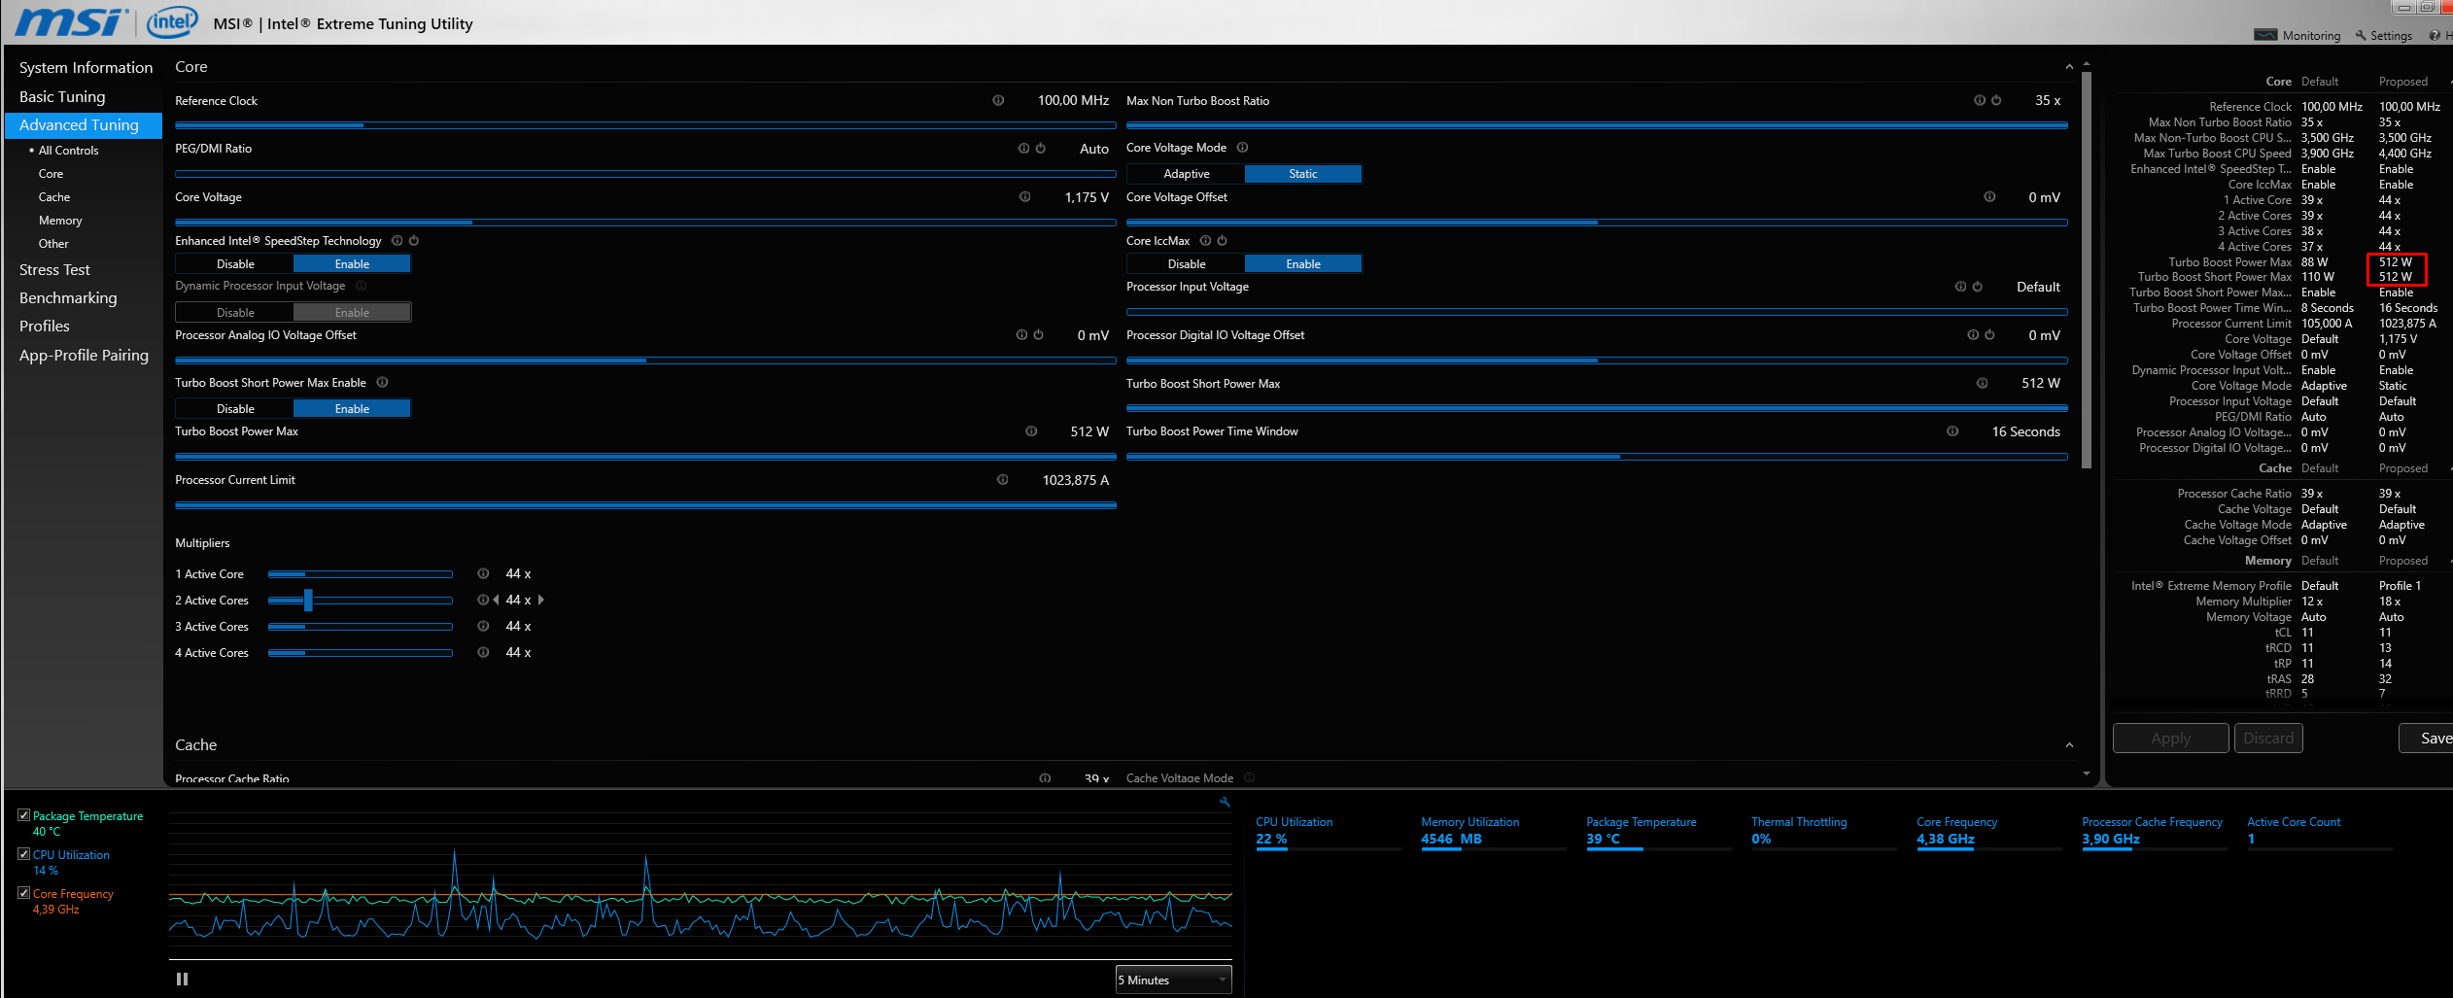2453x998 pixels.
Task: Show info for Max Non Turbo Boost Ratio
Action: coord(1979,100)
